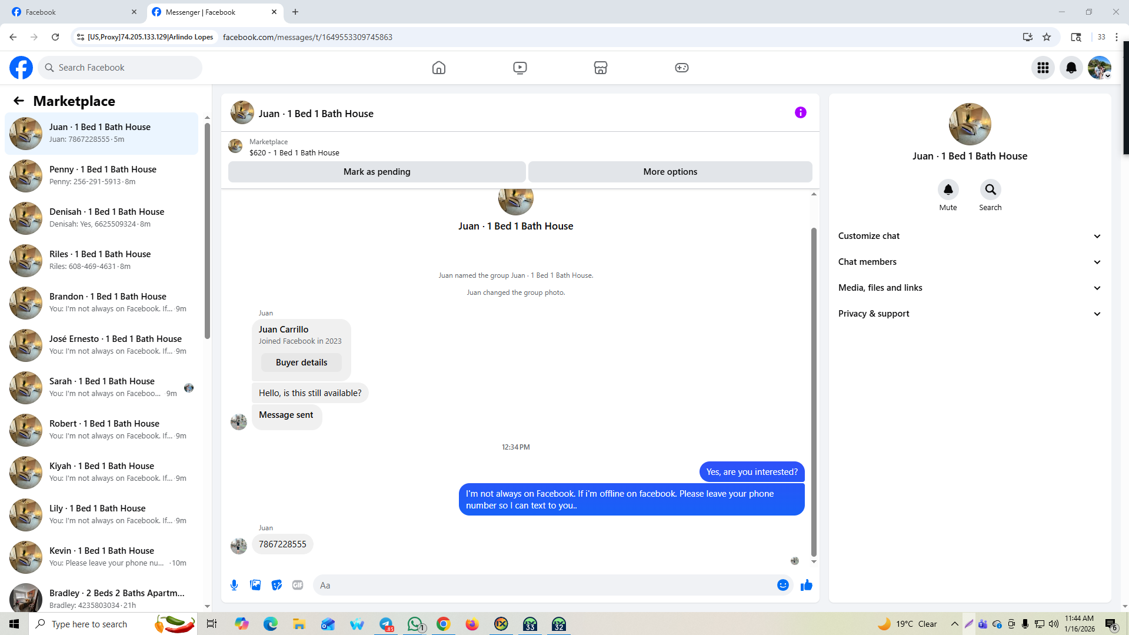The width and height of the screenshot is (1129, 635).
Task: Open the Firefox taskbar icon
Action: pos(472,624)
